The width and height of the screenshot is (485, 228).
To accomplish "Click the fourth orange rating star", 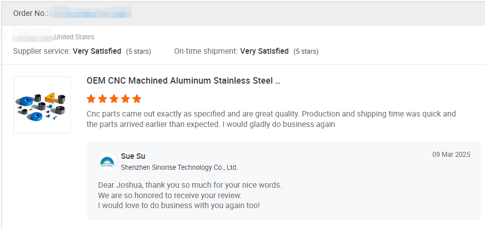I will tap(125, 99).
